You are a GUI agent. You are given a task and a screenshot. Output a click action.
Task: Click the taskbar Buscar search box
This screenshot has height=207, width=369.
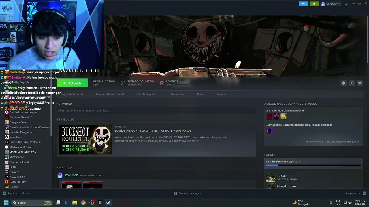click(x=32, y=203)
